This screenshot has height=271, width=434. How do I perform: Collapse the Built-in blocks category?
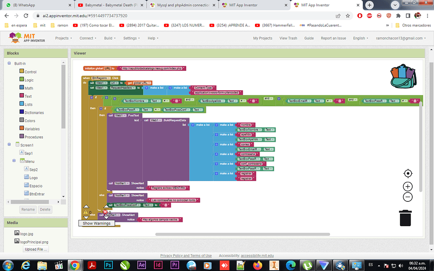pyautogui.click(x=9, y=63)
